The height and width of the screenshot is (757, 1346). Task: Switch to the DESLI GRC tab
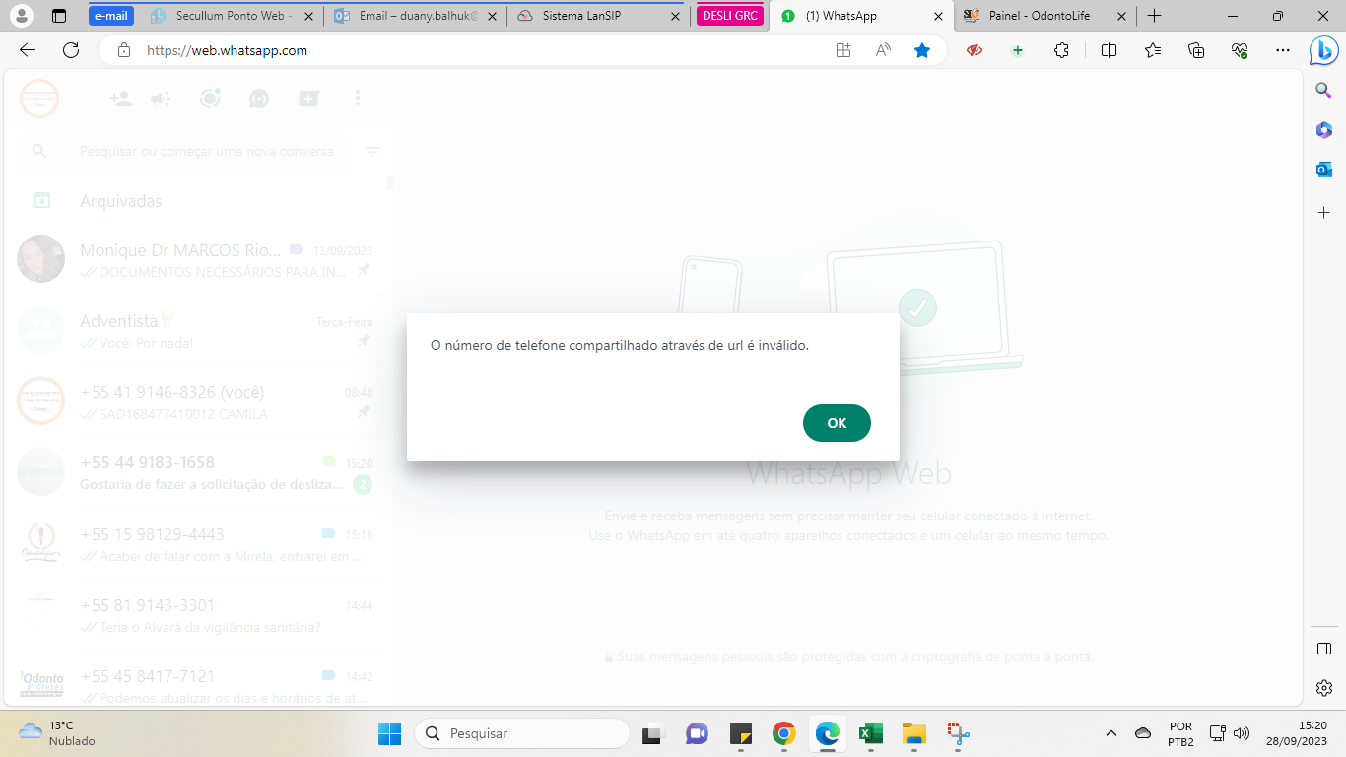click(730, 16)
